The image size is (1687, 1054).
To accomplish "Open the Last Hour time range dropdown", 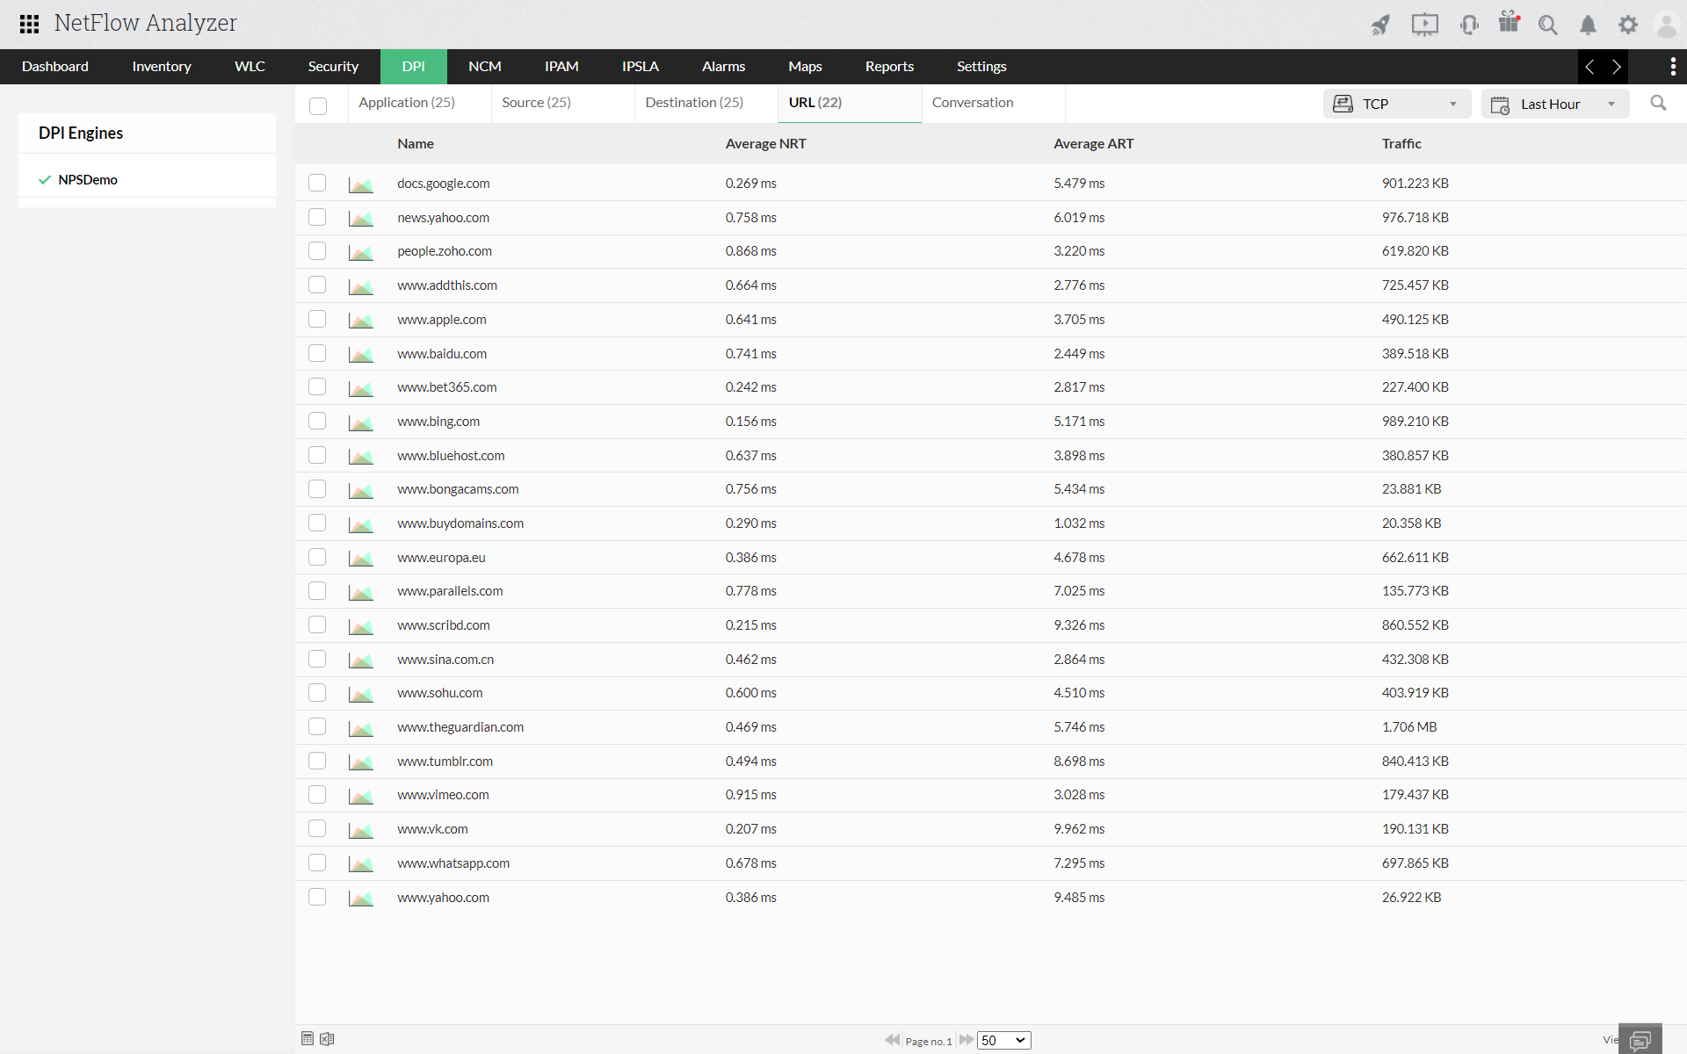I will click(x=1554, y=104).
